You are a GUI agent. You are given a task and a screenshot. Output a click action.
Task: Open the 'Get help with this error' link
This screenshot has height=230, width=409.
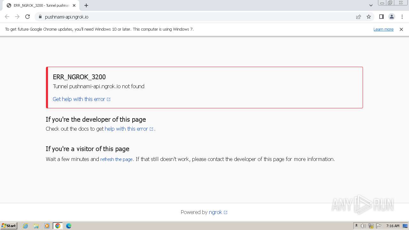click(x=81, y=99)
